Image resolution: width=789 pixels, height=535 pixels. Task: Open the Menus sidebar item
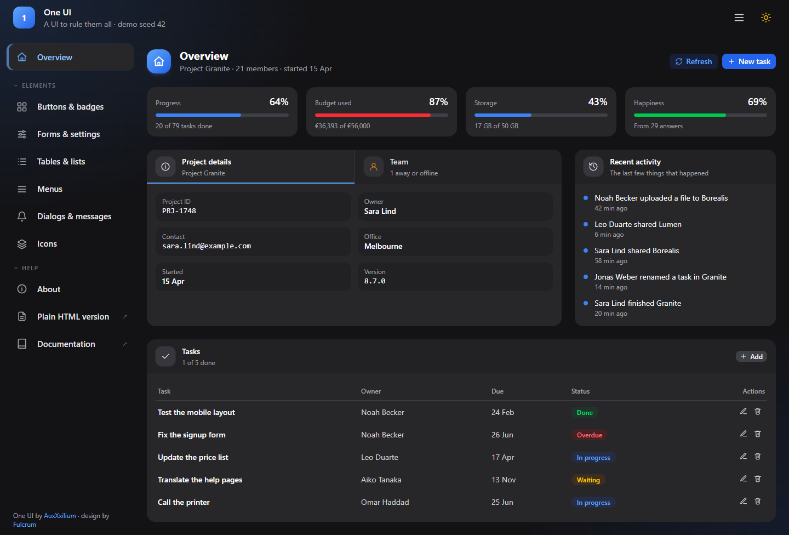(x=70, y=189)
